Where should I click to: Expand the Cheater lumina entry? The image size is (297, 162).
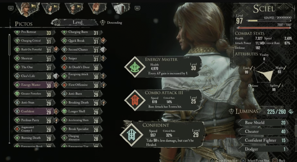263,131
